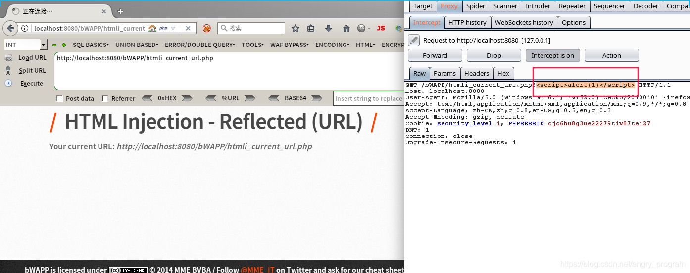690x273 pixels.
Task: Open the site info icon in address bar
Action: 25,28
